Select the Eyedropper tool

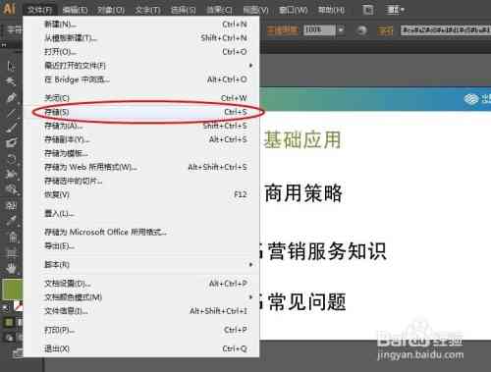[11, 221]
